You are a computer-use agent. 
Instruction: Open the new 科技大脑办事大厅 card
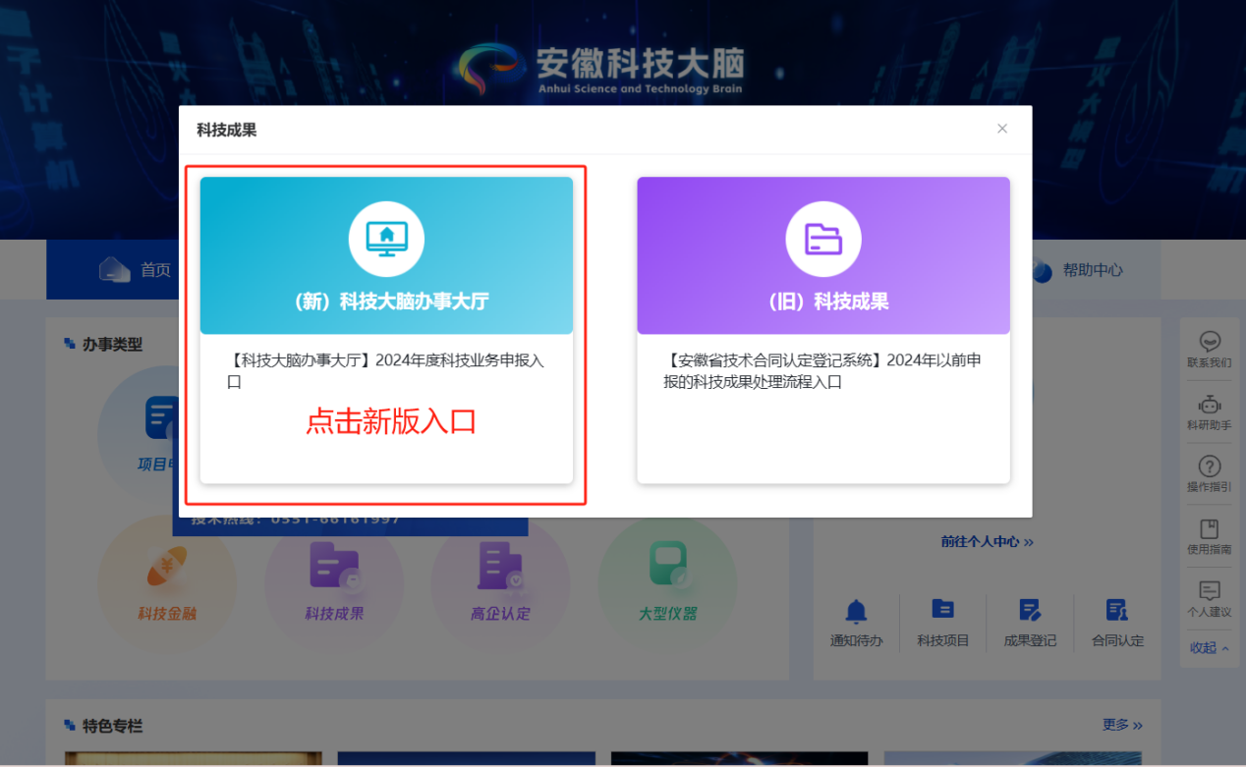point(386,329)
